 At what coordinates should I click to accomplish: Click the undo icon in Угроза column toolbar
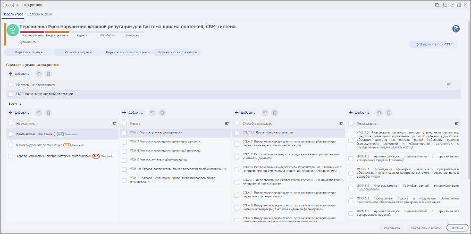152,113
